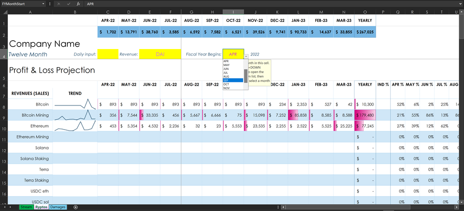Click Bitcoin Mining JAN-23 value 85,858
Image resolution: width=464 pixels, height=211 pixels.
point(298,115)
